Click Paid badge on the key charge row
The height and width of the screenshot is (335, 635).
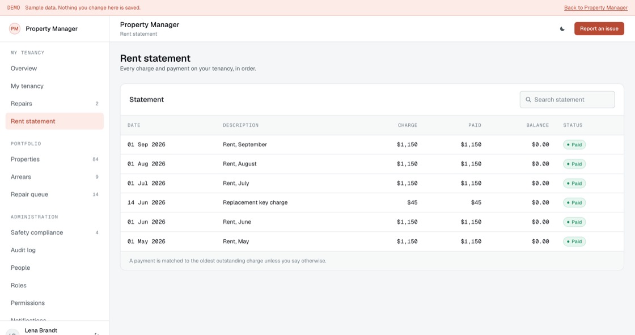coord(574,202)
